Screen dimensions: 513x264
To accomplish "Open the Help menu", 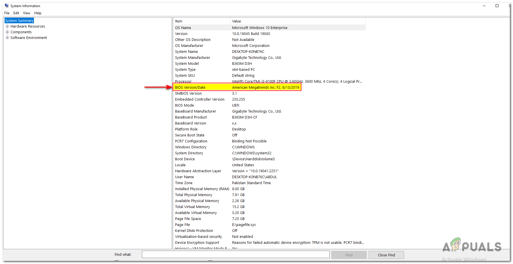I will [38, 13].
